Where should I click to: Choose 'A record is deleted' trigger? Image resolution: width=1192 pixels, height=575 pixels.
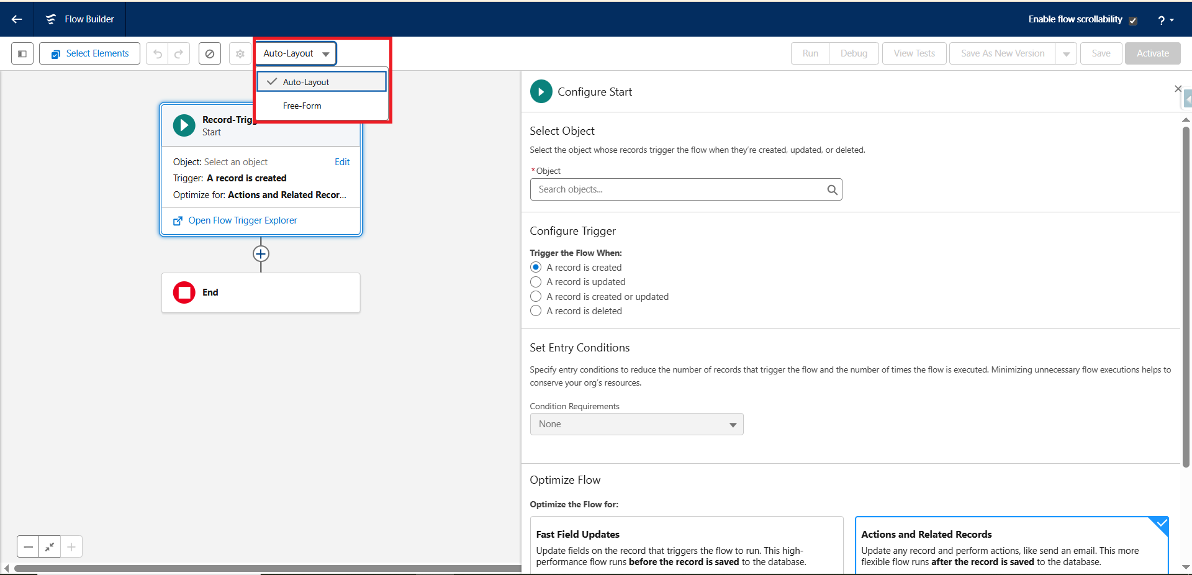tap(536, 311)
